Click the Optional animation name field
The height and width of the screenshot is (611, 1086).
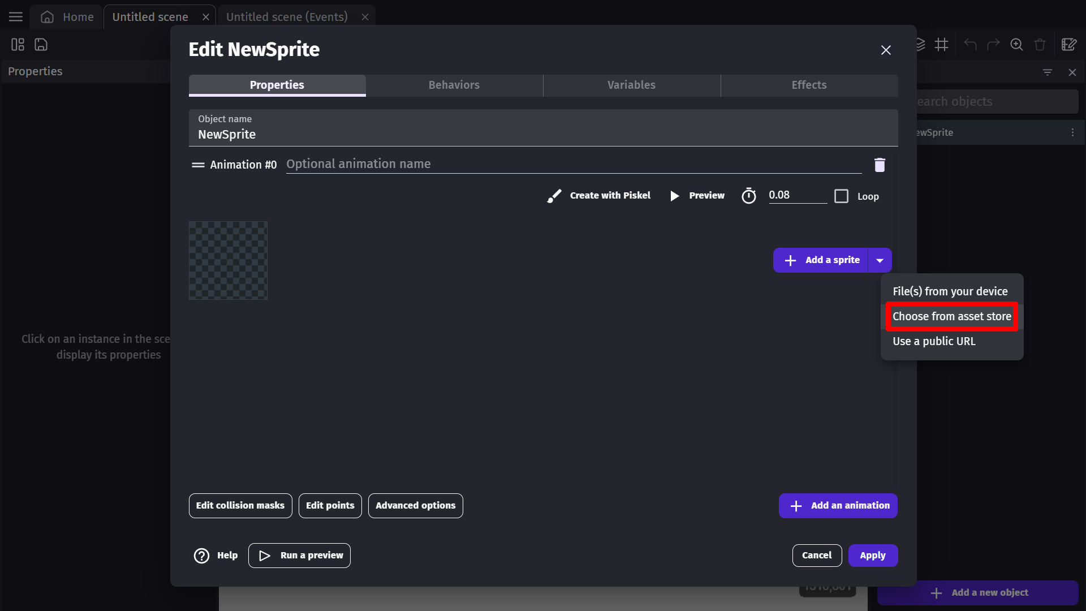(573, 164)
